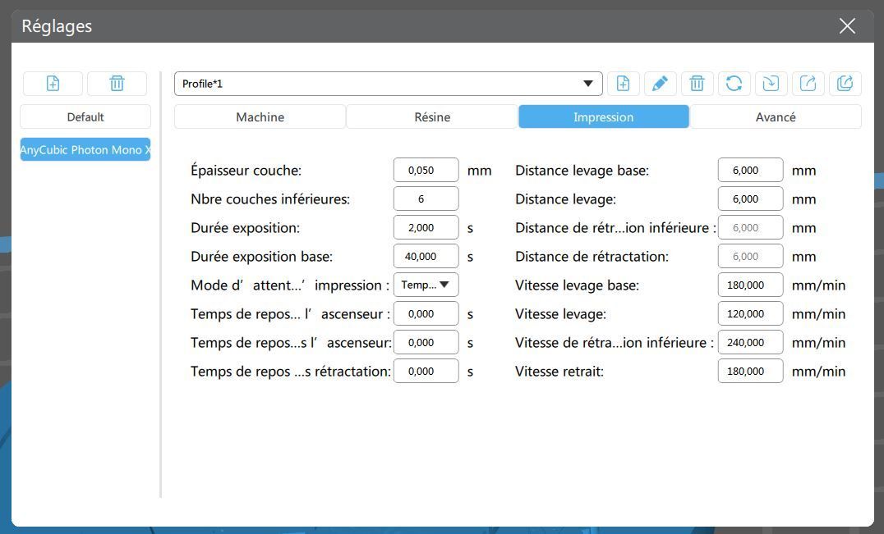
Task: Open the Mode d'attente impression dropdown
Action: coord(426,285)
